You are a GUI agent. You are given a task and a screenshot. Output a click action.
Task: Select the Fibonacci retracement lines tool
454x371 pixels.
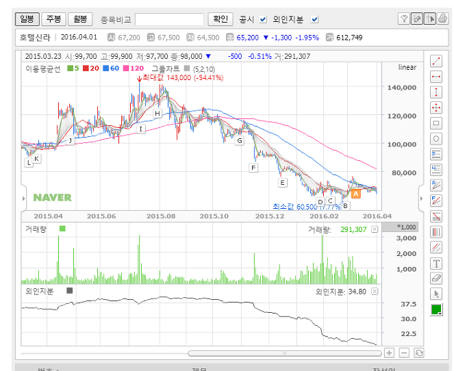pos(436,216)
